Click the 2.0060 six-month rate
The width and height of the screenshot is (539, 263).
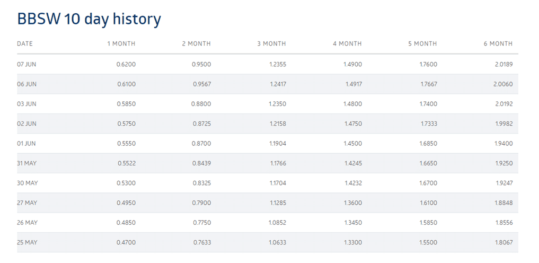[x=503, y=84]
